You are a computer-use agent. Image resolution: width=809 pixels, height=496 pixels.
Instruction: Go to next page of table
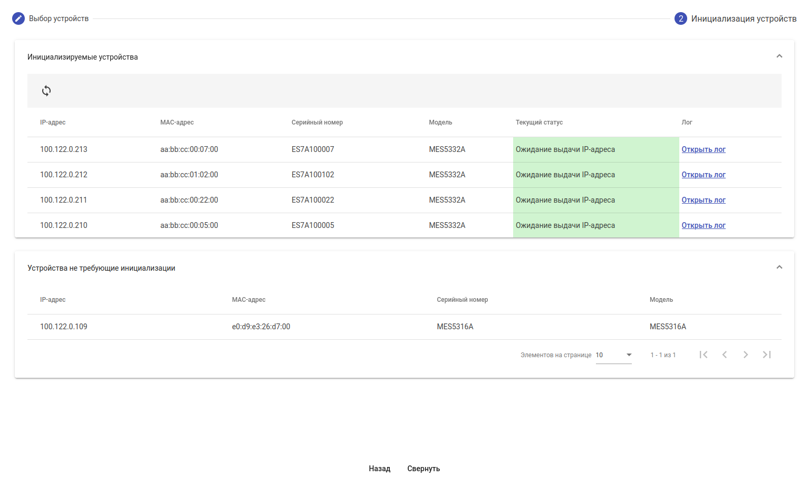click(x=746, y=355)
